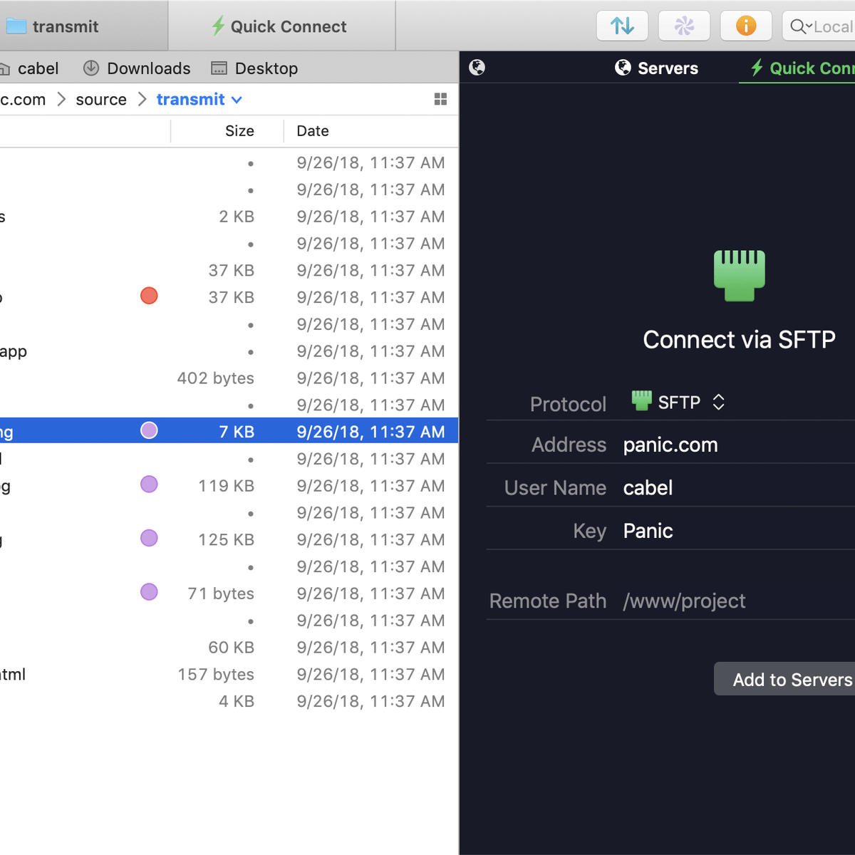The height and width of the screenshot is (855, 855).
Task: Open the Desktop favorite shortcut
Action: click(254, 68)
